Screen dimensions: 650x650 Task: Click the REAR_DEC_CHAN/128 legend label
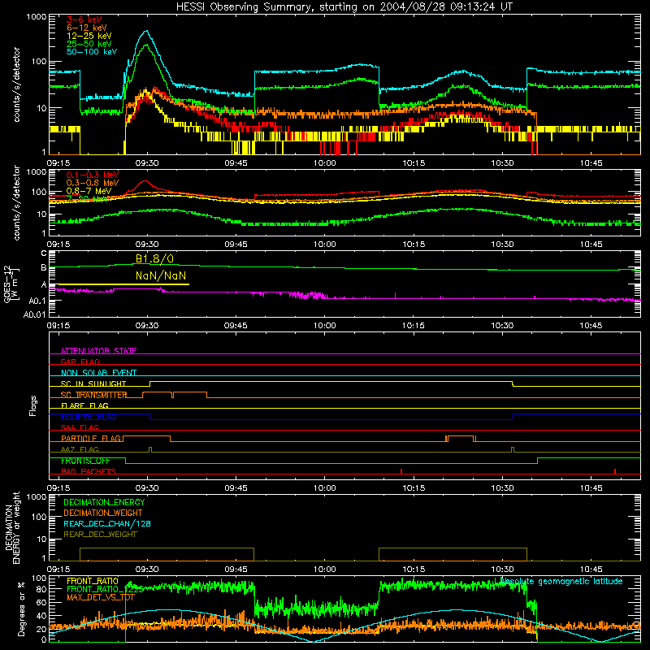coord(107,523)
